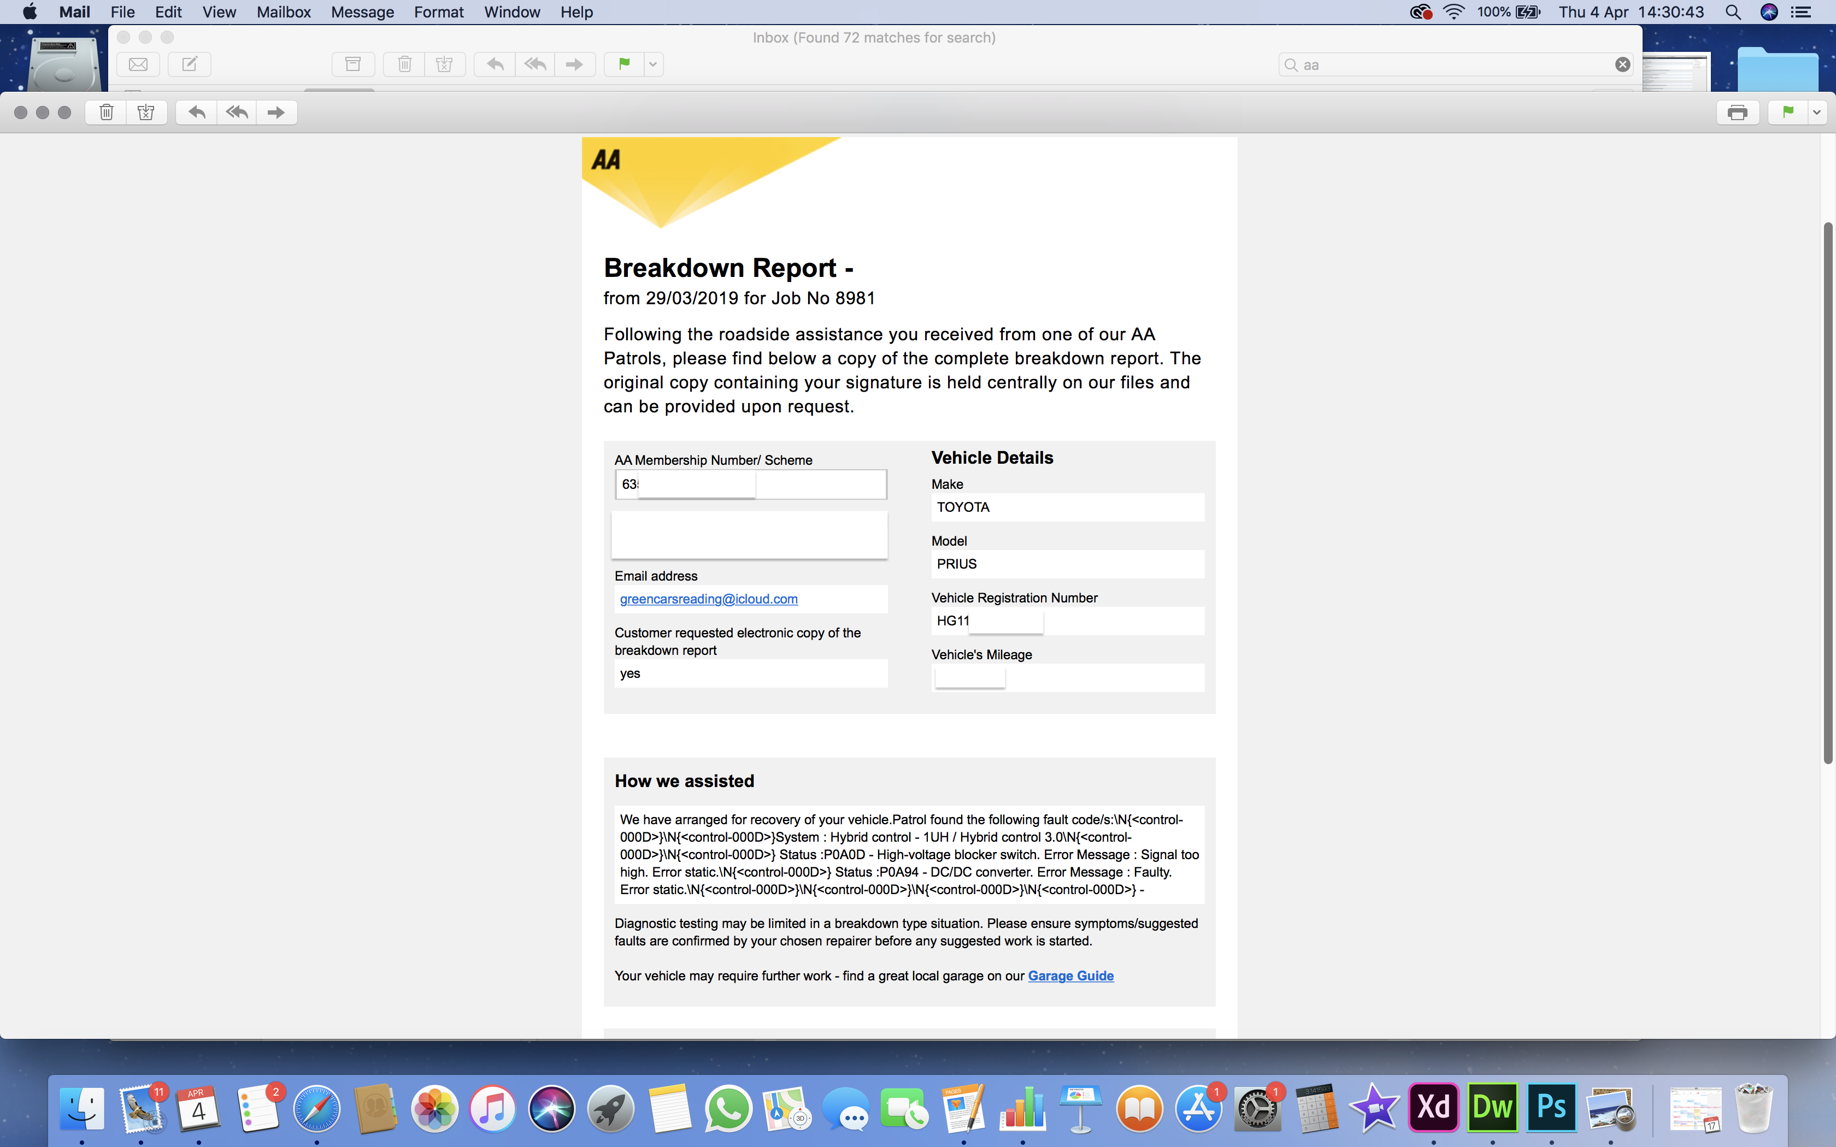This screenshot has height=1147, width=1836.
Task: Open Adobe XD from the Dock
Action: click(x=1433, y=1108)
